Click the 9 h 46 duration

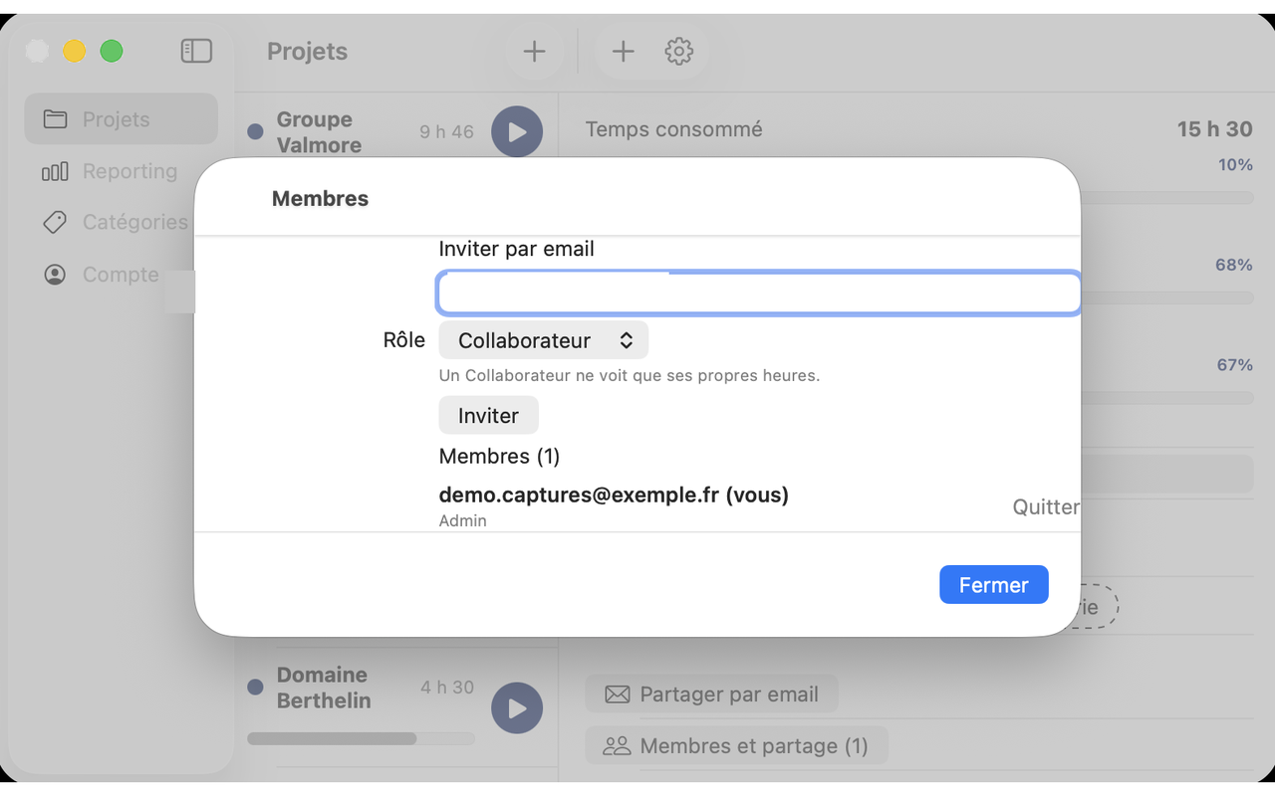[446, 131]
